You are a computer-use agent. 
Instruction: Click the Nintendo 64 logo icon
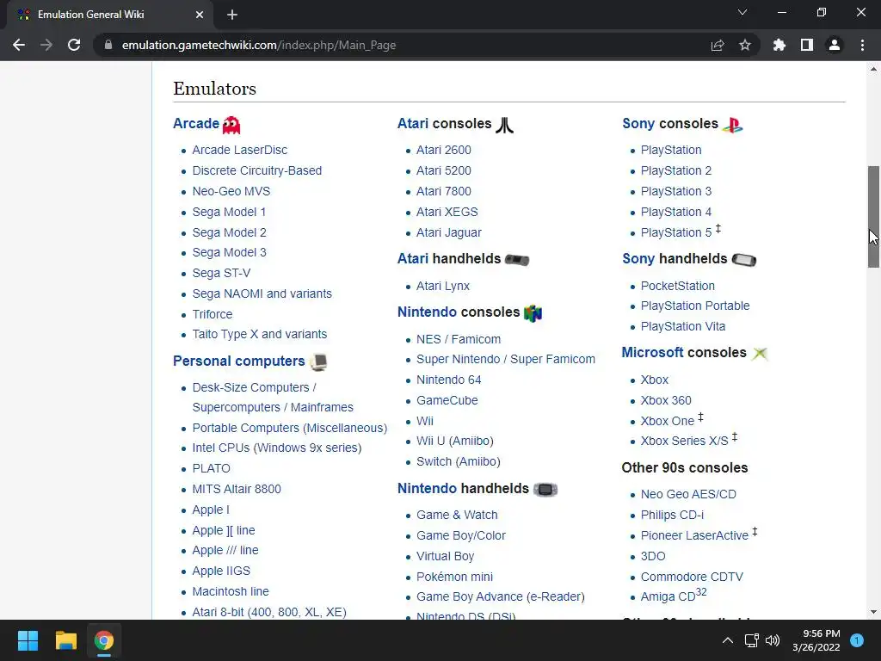533,313
